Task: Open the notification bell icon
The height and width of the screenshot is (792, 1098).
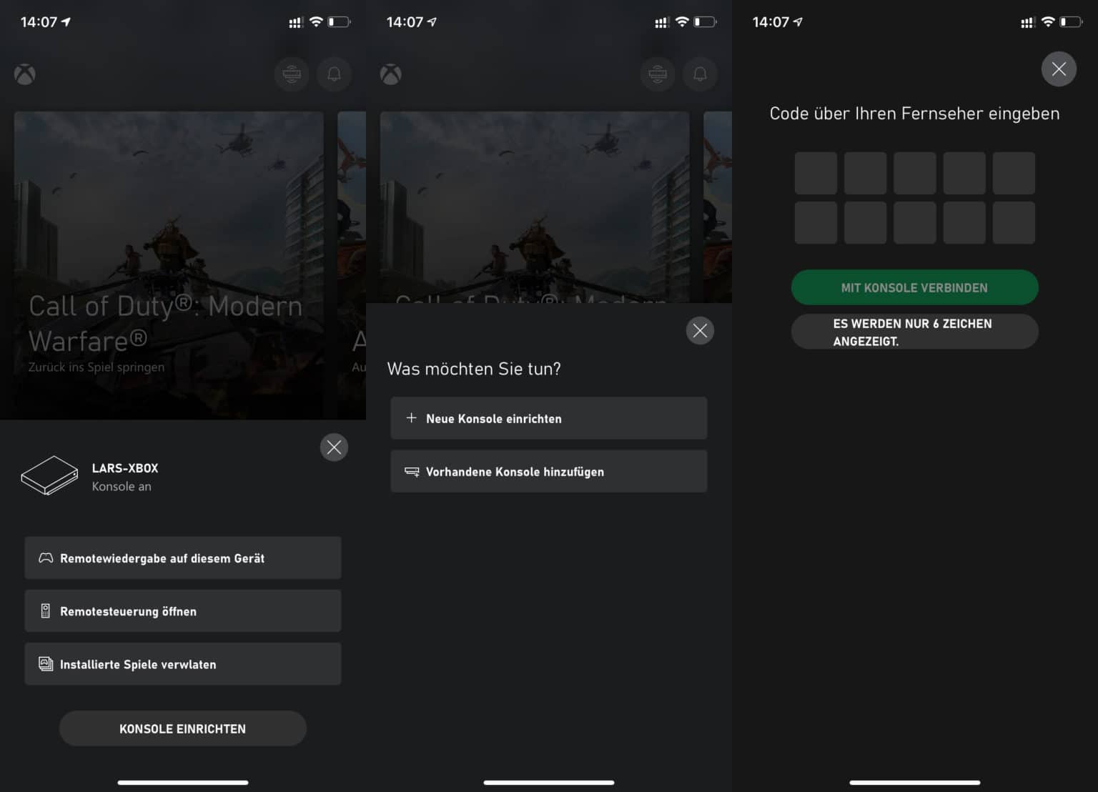Action: tap(334, 74)
